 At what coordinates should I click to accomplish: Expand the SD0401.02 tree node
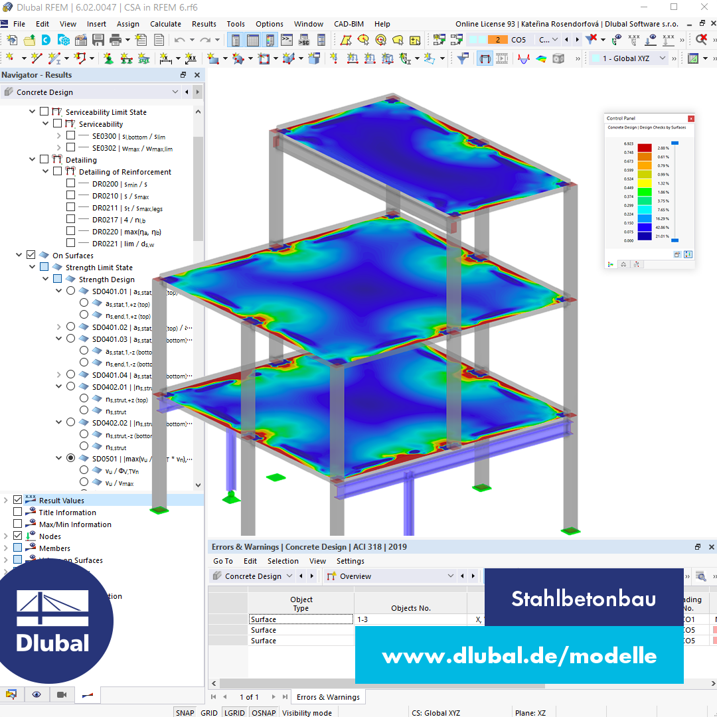(x=58, y=327)
